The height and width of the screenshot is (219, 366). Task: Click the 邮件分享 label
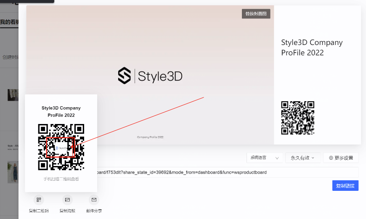(94, 211)
